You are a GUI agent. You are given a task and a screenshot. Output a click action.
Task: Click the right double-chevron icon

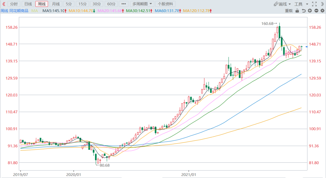pos(322,4)
